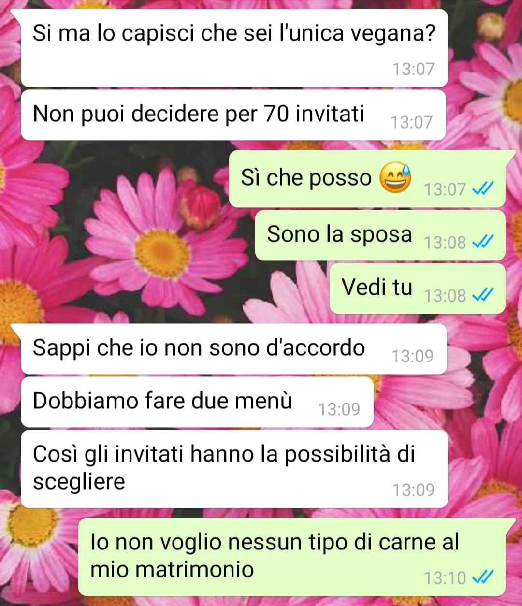
Task: Select the 'Non puoi decidere per 70 invitati' message
Action: pyautogui.click(x=233, y=115)
